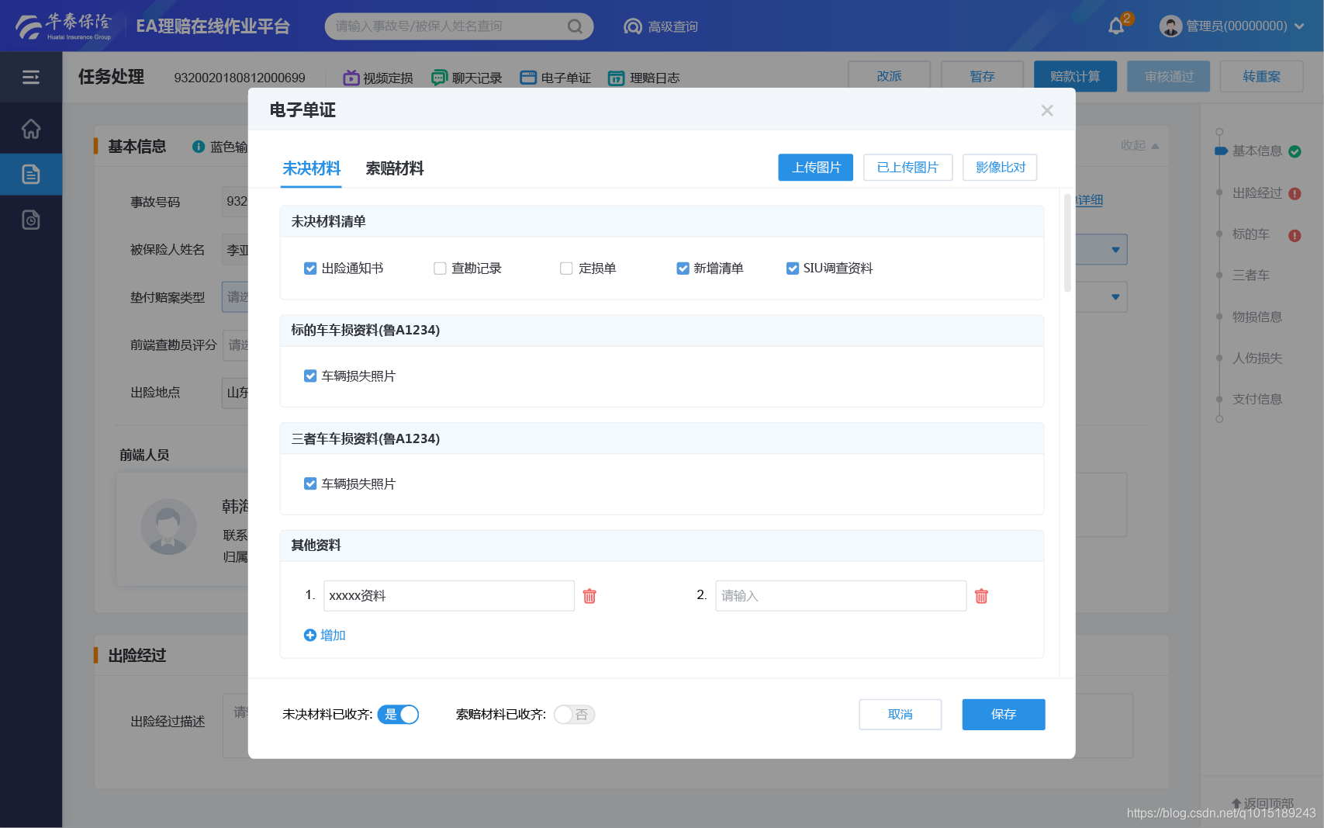The image size is (1324, 828).
Task: Toggle the sidebar hamburger menu
Action: [31, 77]
